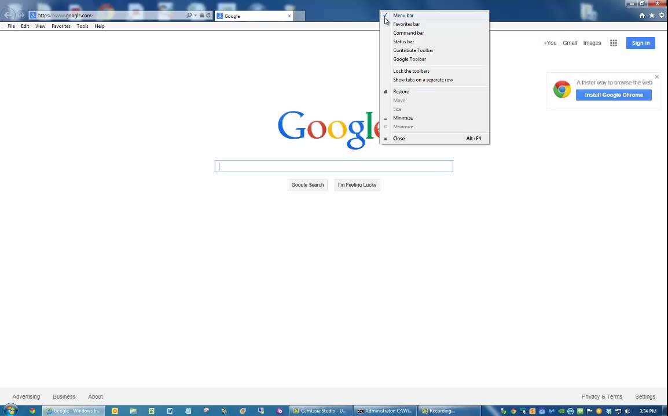The height and width of the screenshot is (416, 668).
Task: Open the About footer link
Action: [x=96, y=396]
